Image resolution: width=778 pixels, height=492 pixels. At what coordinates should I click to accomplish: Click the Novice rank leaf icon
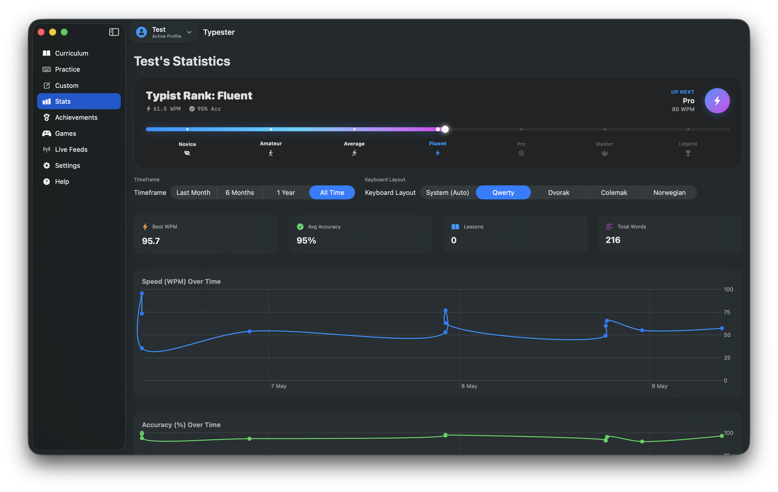[x=187, y=153]
